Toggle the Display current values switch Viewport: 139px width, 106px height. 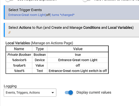click(69, 92)
